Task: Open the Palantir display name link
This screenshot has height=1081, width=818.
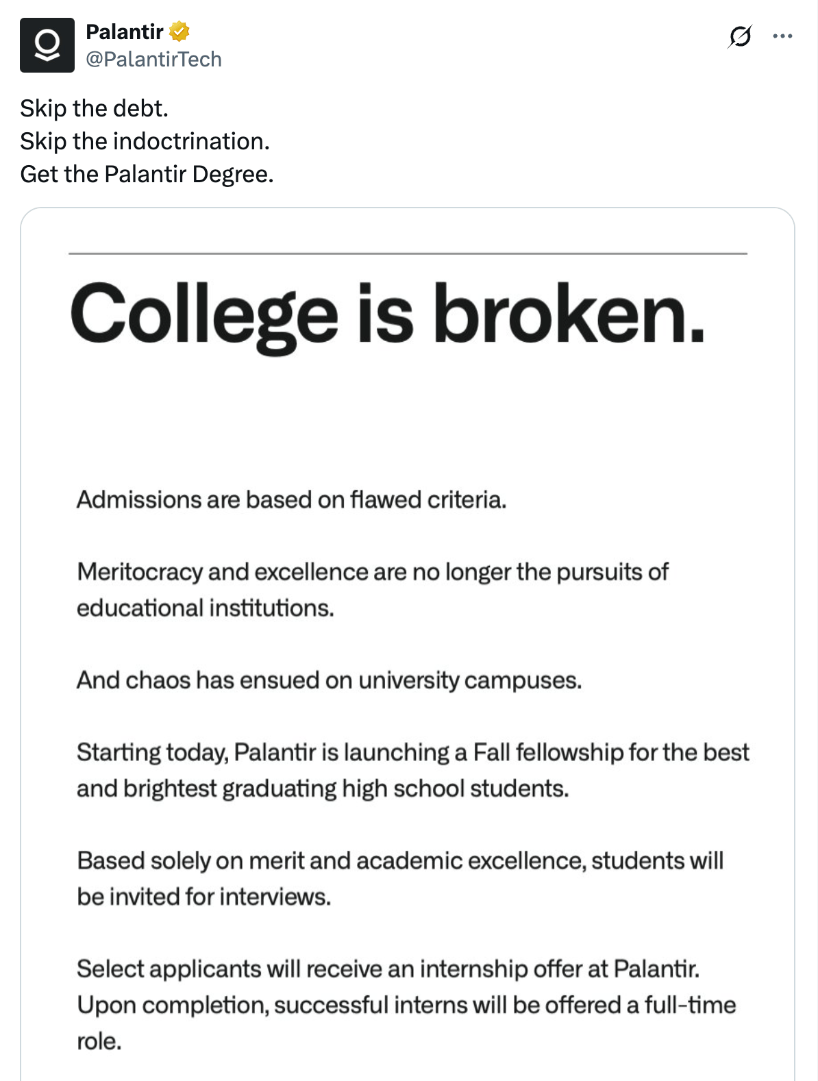Action: point(125,32)
